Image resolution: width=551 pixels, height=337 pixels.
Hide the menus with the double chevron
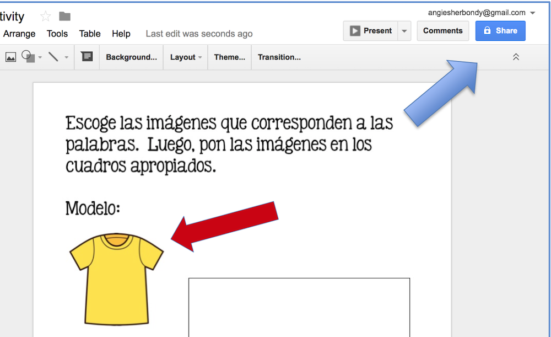tap(516, 57)
